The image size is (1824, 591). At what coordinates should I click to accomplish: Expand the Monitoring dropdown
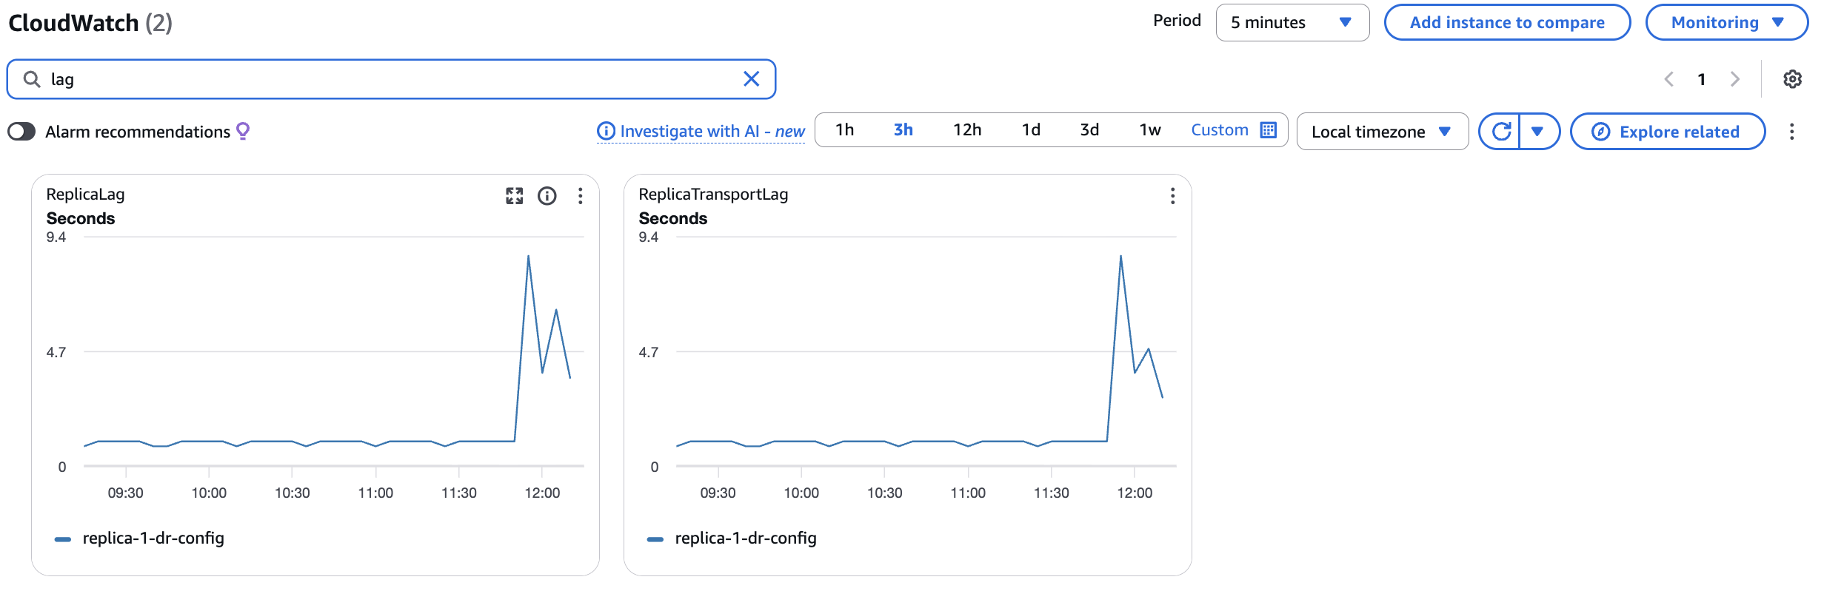tap(1726, 23)
